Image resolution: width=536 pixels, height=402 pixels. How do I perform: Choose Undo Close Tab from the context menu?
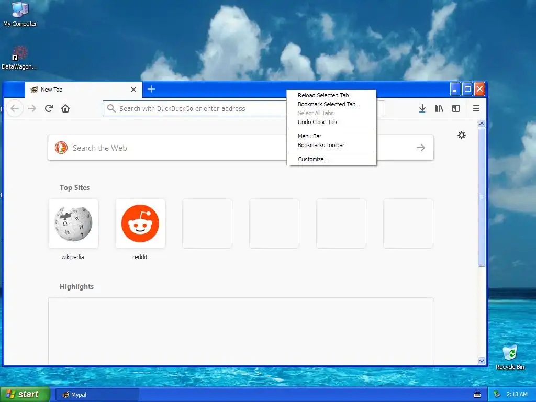[331, 122]
